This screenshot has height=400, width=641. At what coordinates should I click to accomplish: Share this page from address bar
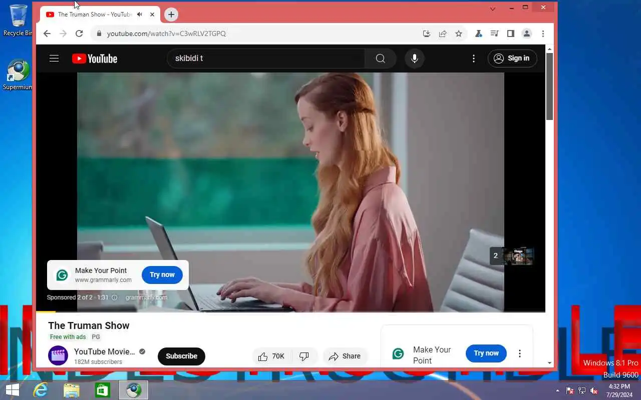click(443, 33)
